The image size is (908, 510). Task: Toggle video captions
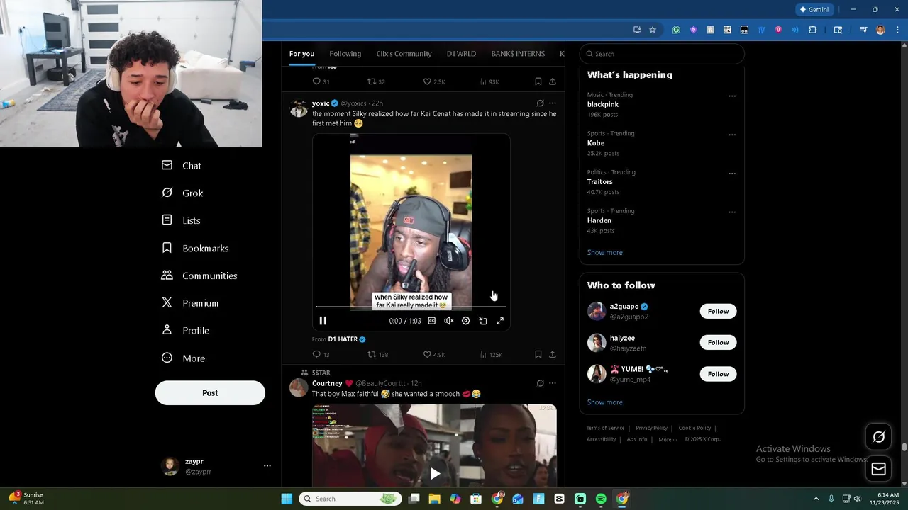click(431, 321)
